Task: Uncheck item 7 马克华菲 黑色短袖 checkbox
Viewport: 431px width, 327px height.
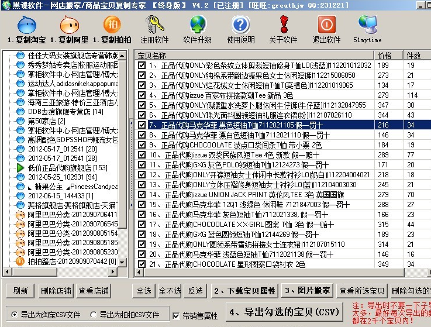Action: click(142, 125)
